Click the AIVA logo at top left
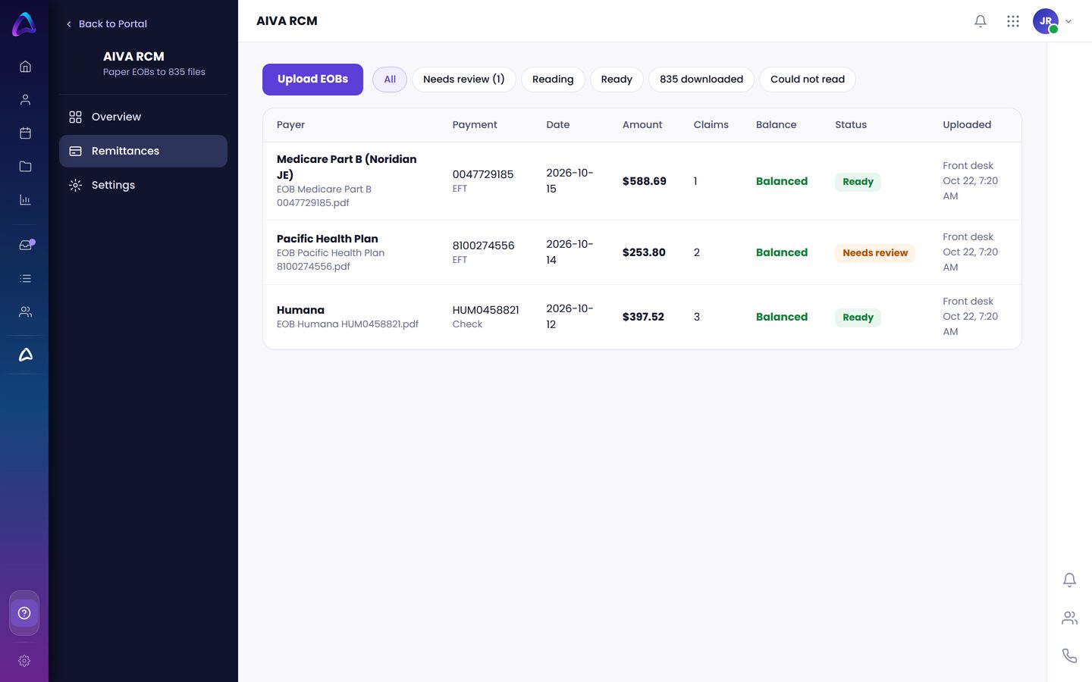 (24, 24)
